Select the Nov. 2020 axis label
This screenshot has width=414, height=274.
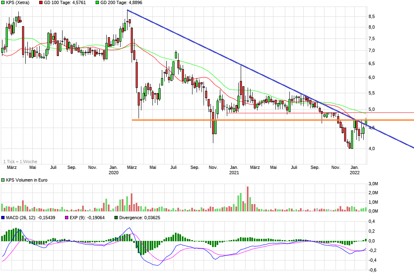click(213, 167)
